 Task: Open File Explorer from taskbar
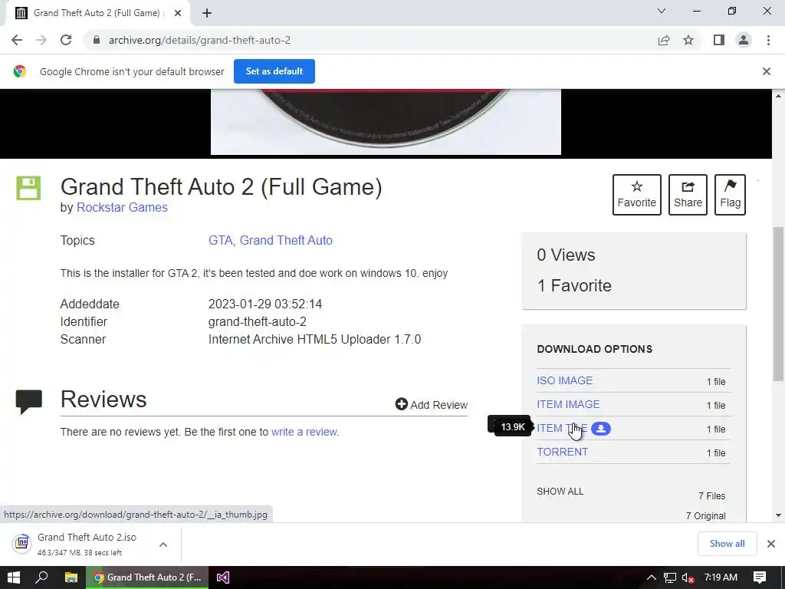point(71,577)
